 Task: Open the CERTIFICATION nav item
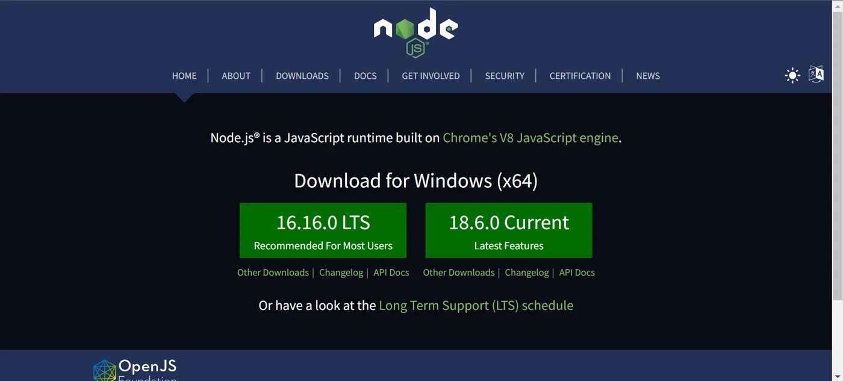point(580,76)
